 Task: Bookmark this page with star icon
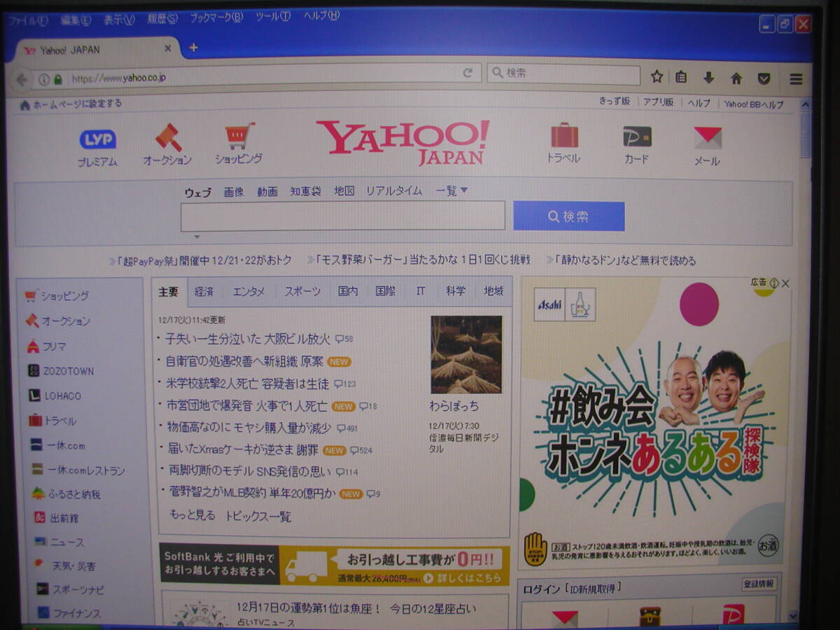tap(657, 77)
